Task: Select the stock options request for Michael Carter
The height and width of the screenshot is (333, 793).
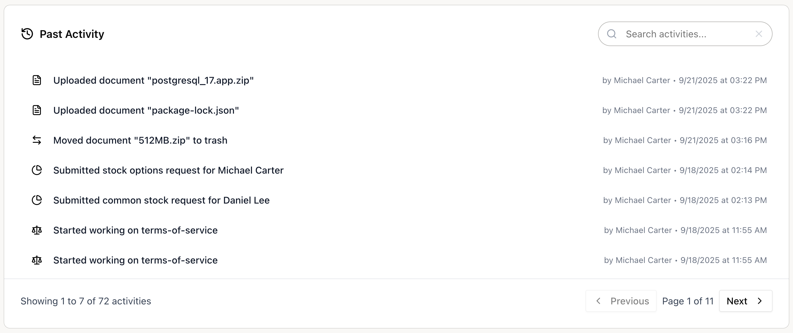Action: click(168, 170)
